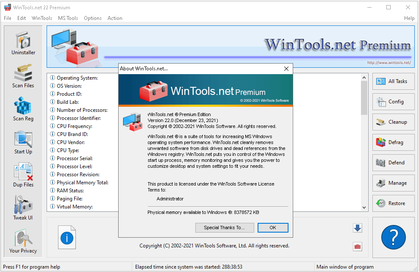Open the Edit menu
419x272 pixels.
[22, 18]
